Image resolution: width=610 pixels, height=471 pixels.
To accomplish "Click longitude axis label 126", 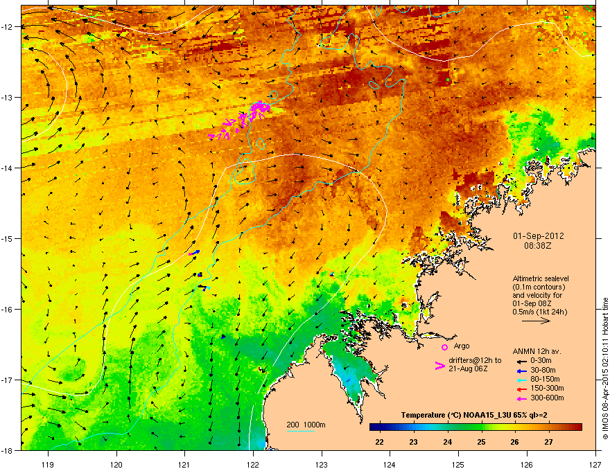I will [x=527, y=464].
